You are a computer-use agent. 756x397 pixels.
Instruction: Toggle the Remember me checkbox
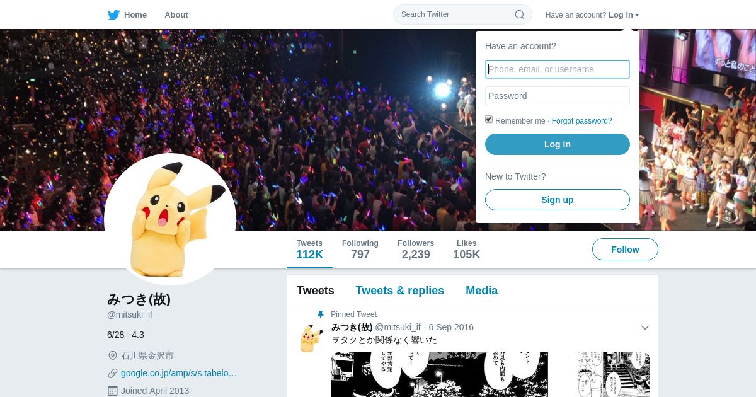[489, 120]
